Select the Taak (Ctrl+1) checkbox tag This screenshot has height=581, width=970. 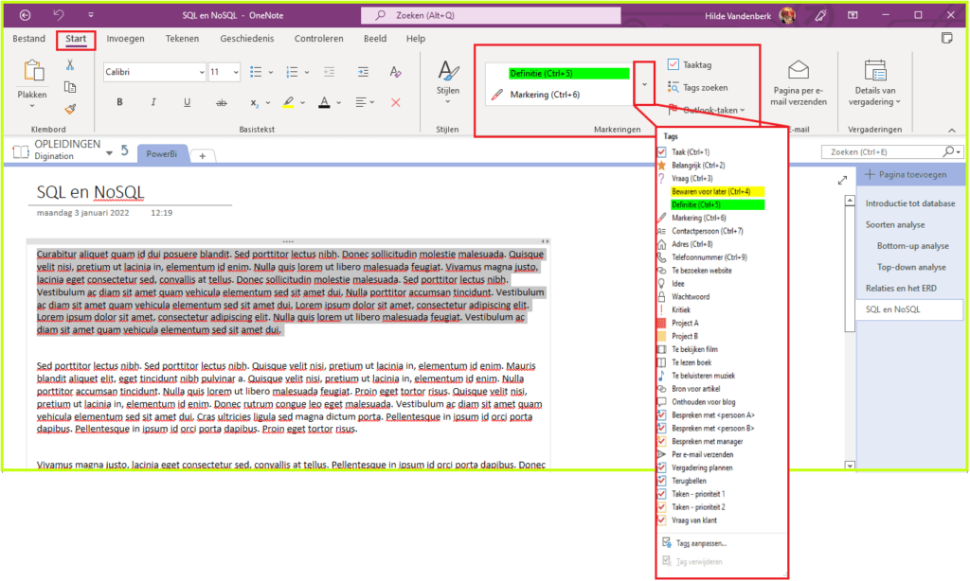pyautogui.click(x=692, y=151)
